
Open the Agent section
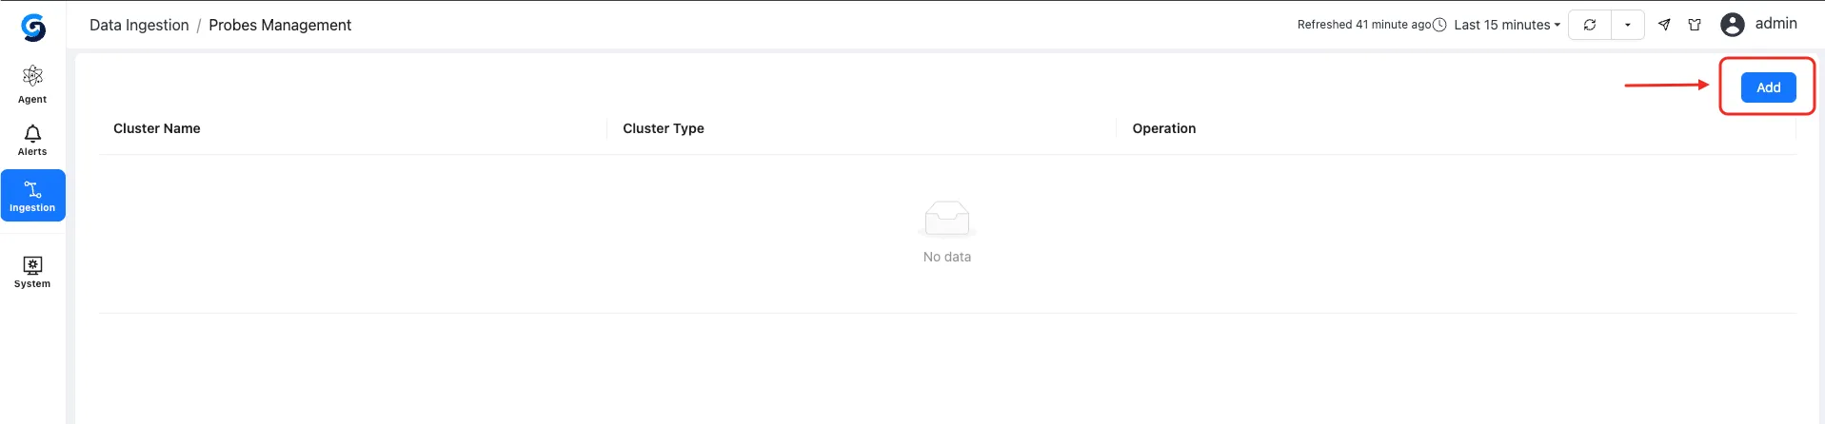point(32,84)
